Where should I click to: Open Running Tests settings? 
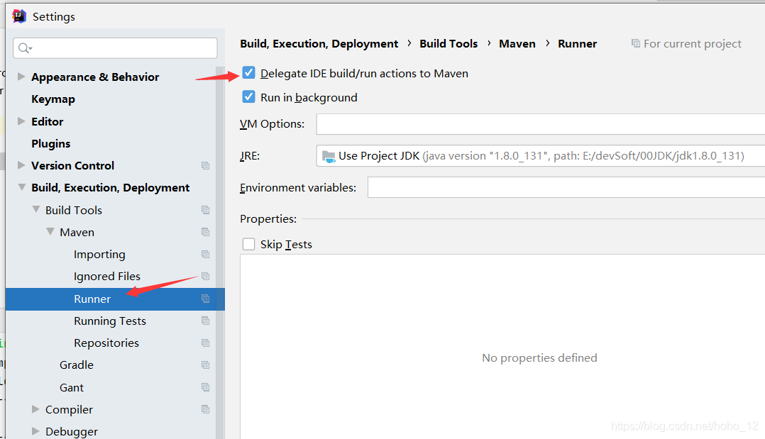coord(110,321)
